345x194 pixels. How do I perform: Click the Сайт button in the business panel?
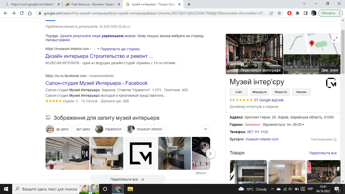[239, 92]
